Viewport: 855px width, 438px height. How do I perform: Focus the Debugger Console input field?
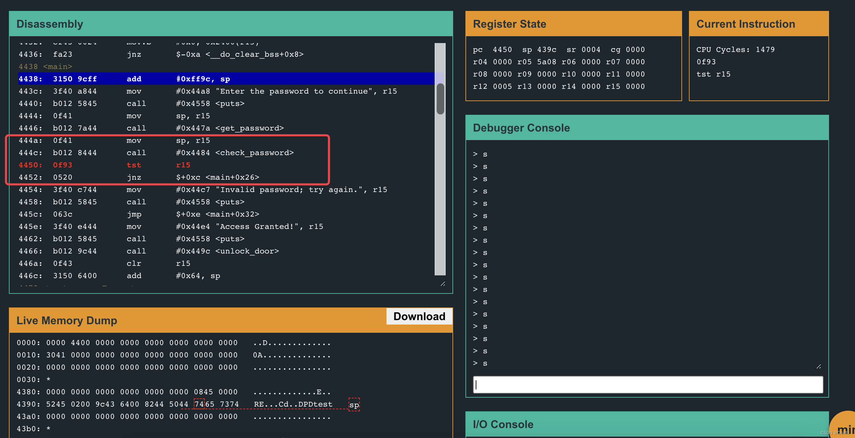point(648,385)
